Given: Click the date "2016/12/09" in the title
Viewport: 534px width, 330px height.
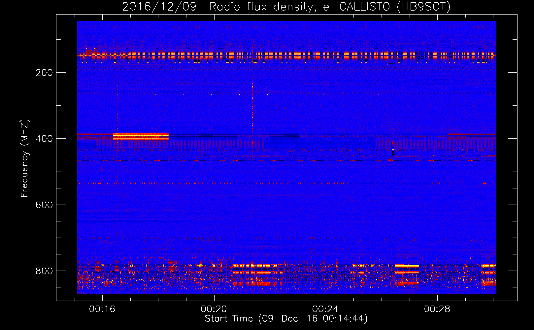Looking at the screenshot, I should (159, 7).
